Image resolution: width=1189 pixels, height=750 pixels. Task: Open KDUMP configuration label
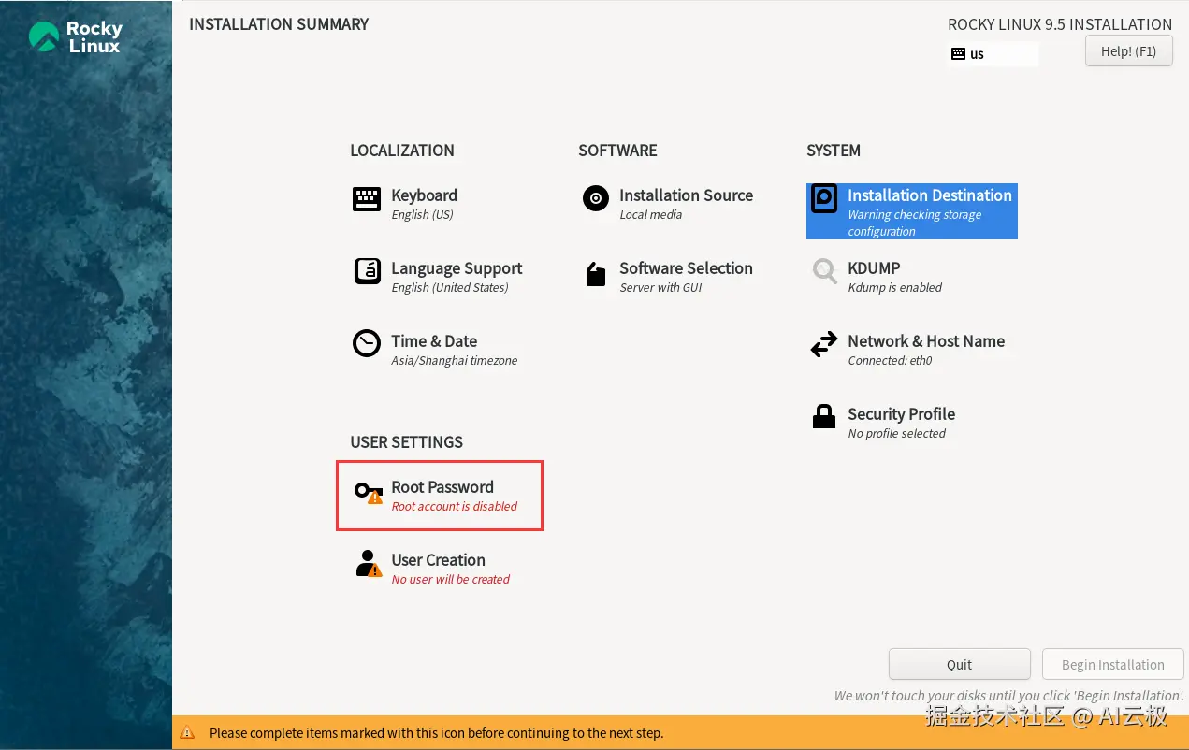pos(874,268)
